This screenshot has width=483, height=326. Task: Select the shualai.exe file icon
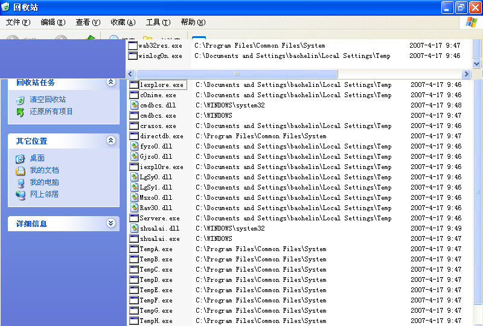click(x=134, y=238)
